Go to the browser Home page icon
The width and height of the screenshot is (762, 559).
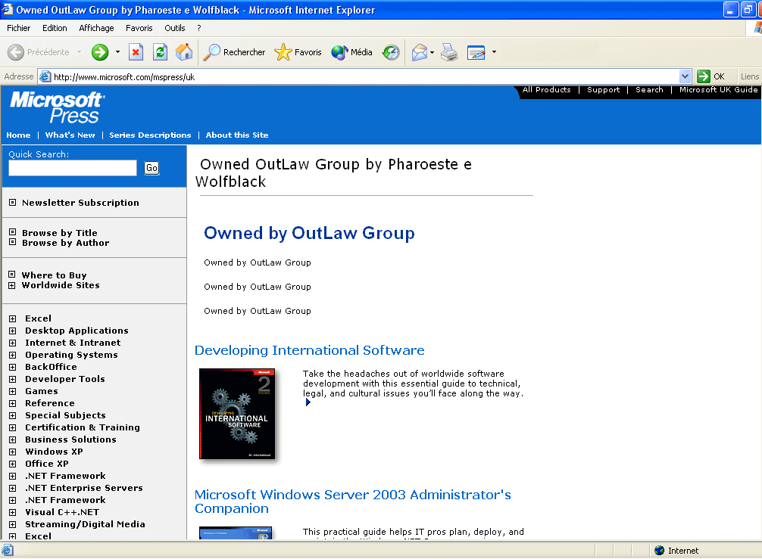point(184,52)
